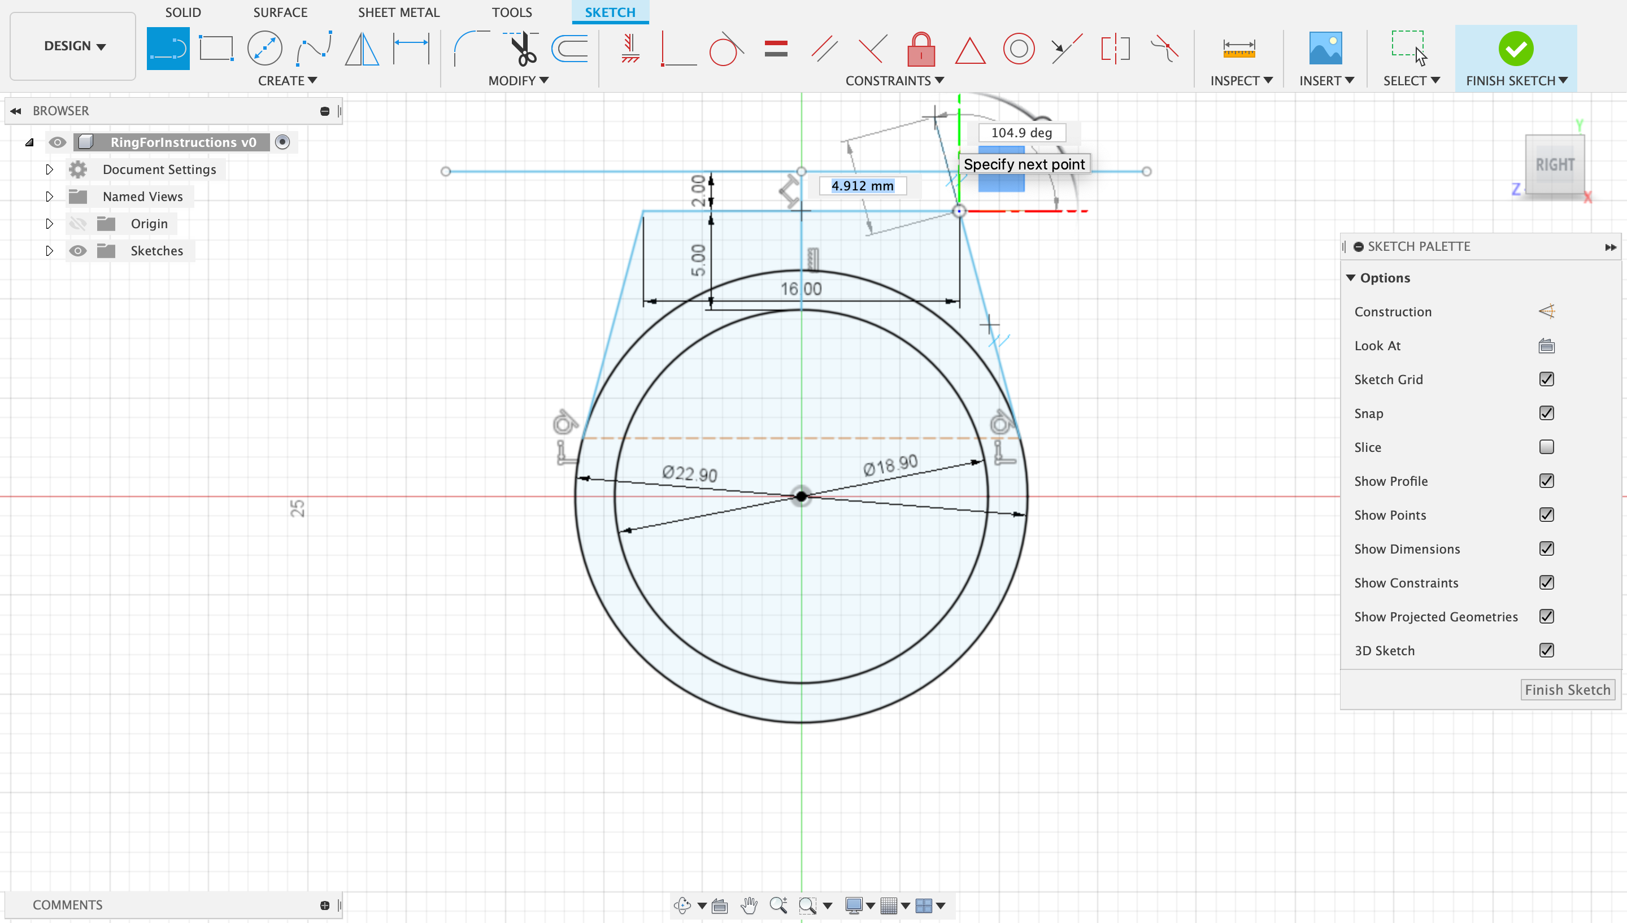The width and height of the screenshot is (1627, 923).
Task: Select the Fit Point Spline tool
Action: (x=314, y=48)
